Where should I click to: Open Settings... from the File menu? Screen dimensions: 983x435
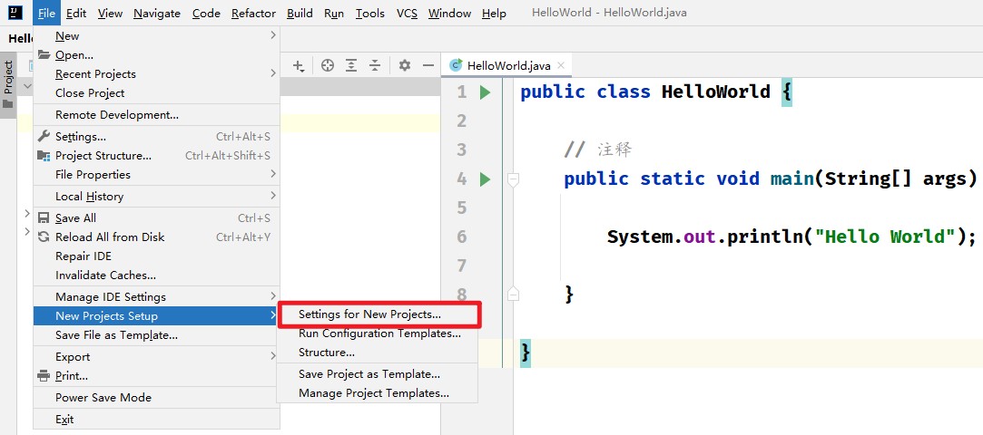(156, 137)
